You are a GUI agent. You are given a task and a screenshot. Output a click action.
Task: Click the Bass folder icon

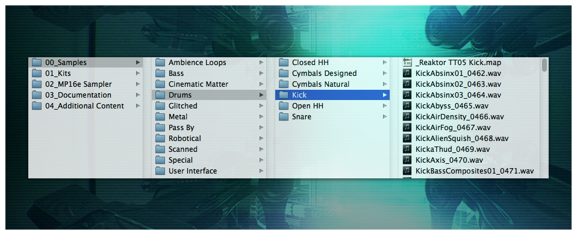click(160, 74)
